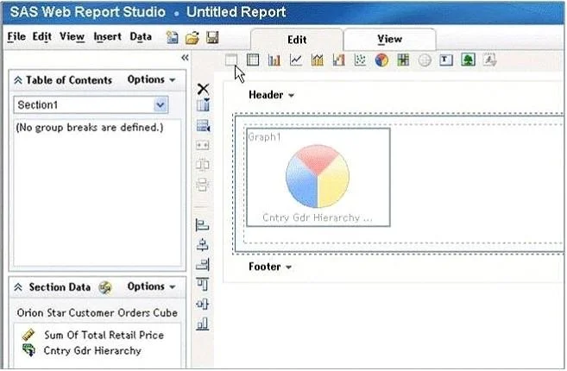Click the insert row icon
The height and width of the screenshot is (371, 567).
coord(203,126)
